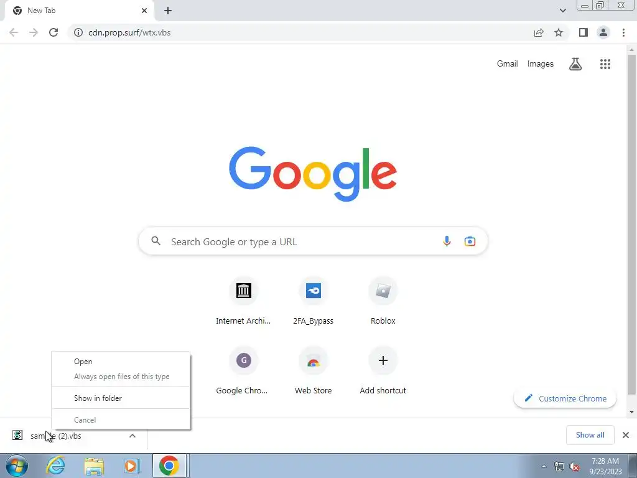Screen dimensions: 637x478
Task: Click Customize Chrome button
Action: (565, 398)
